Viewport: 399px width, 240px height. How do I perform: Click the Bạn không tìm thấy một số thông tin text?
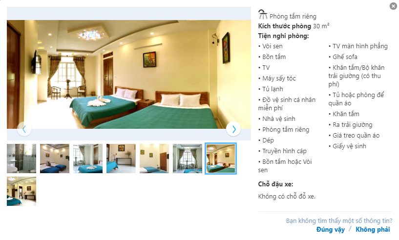pos(339,220)
